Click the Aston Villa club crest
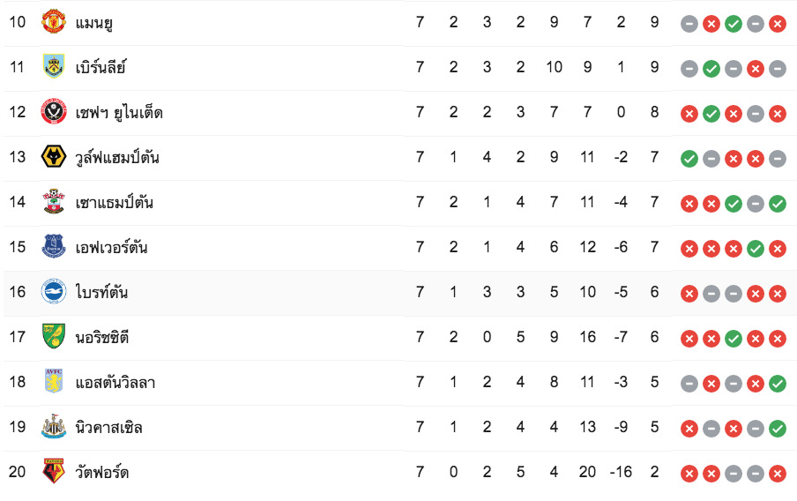Viewport: 797px width, 501px height. point(54,382)
